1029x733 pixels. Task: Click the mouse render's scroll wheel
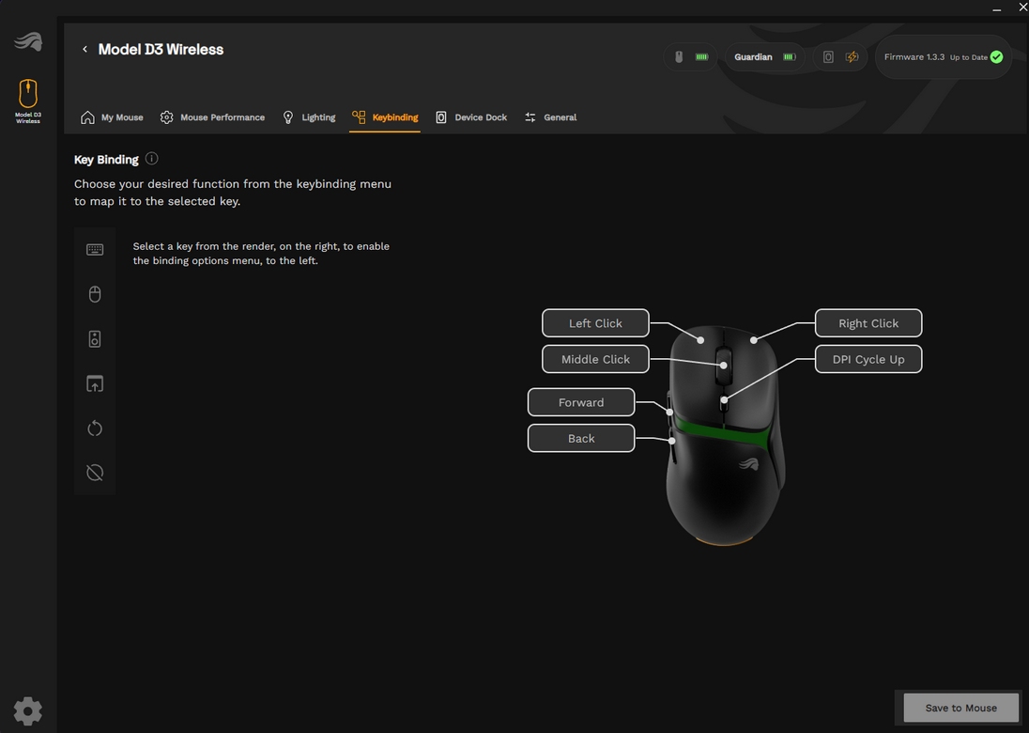click(723, 365)
